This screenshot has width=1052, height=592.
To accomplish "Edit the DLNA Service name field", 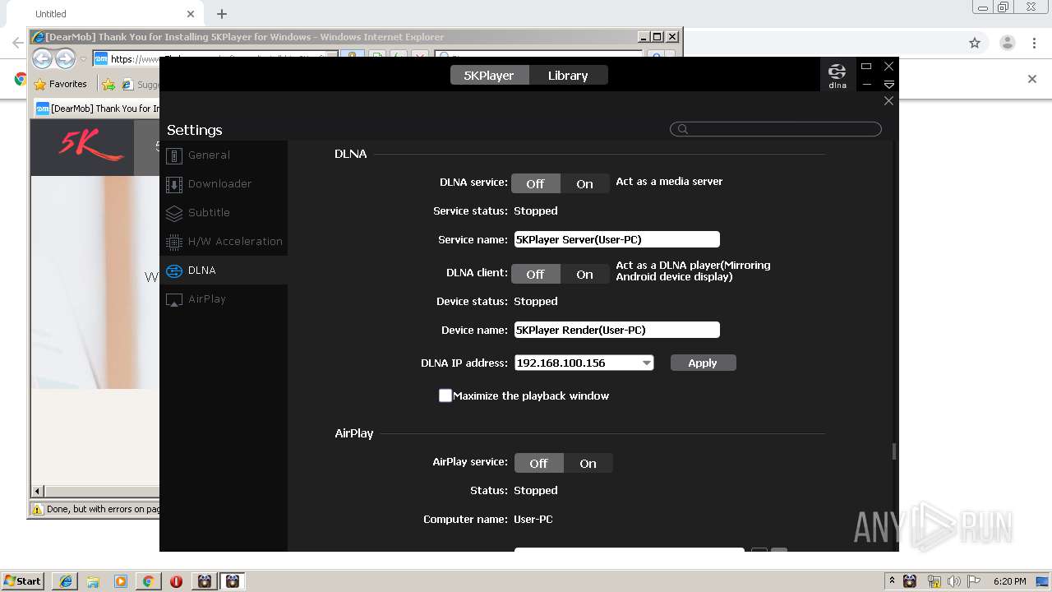I will click(617, 239).
